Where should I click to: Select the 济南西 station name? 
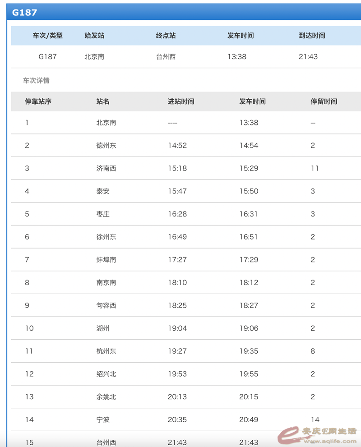(106, 168)
